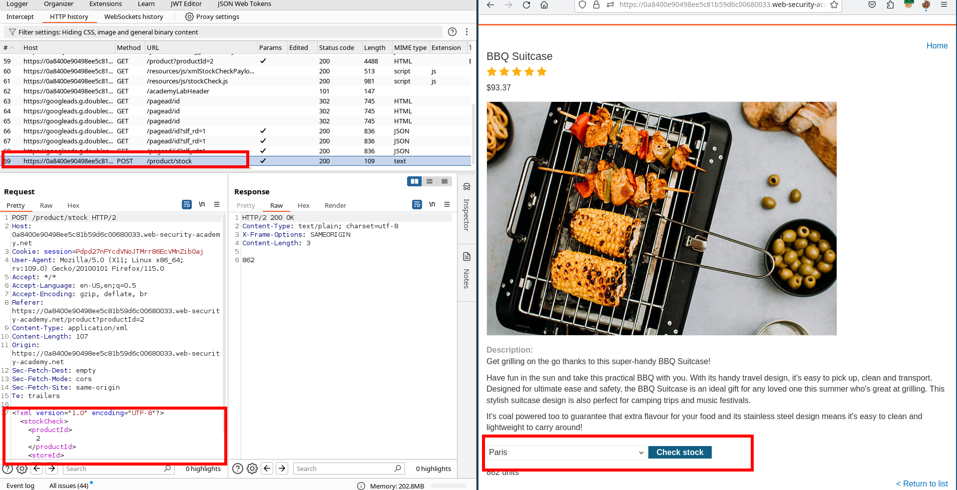
Task: Focus the request Search field
Action: pos(118,469)
